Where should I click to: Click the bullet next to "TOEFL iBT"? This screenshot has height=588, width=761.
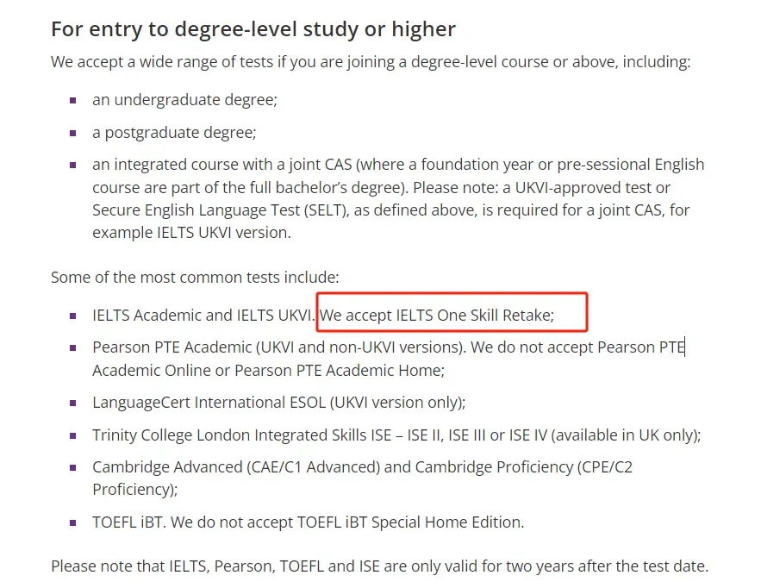pos(73,522)
